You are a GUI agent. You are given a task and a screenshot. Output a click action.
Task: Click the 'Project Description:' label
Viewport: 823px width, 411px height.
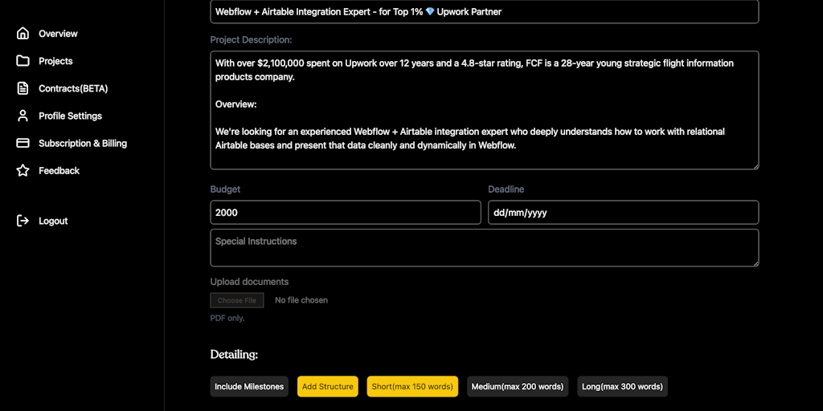251,40
